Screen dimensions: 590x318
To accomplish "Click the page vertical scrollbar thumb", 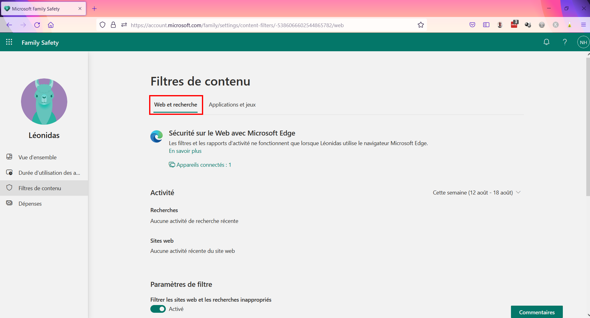I will pos(588,127).
